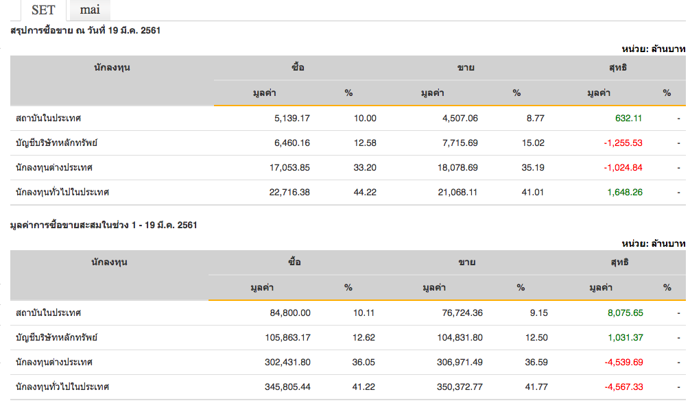Click the นักลงทุน header in cumulative table

tap(110, 262)
